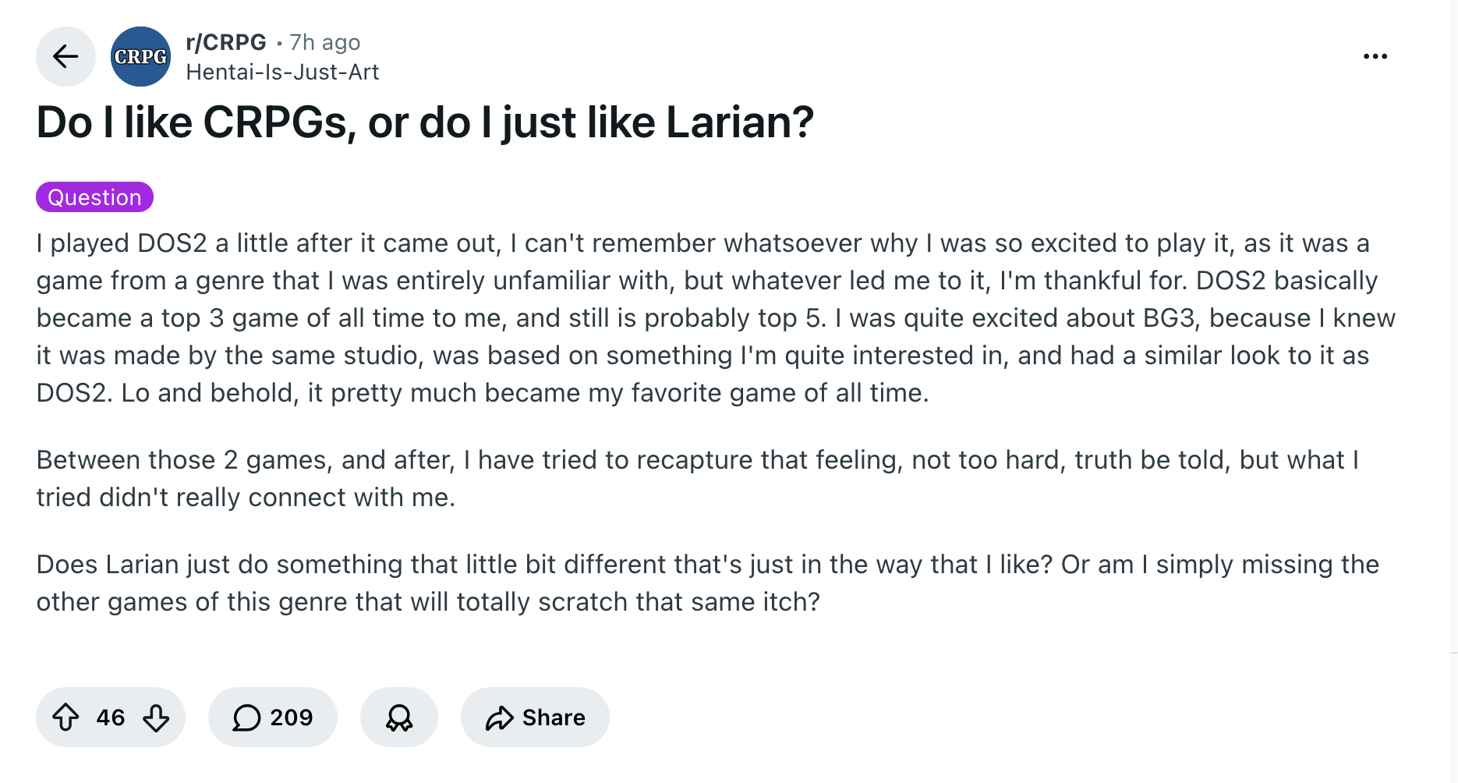Filter by the purple Question flair
1458x783 pixels.
coord(94,197)
